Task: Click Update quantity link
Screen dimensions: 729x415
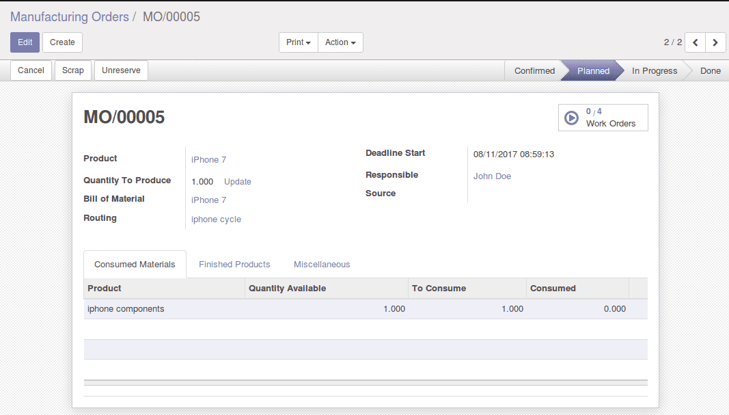Action: [x=238, y=181]
